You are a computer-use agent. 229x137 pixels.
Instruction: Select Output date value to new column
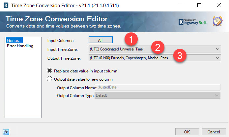click(x=50, y=79)
